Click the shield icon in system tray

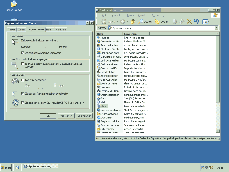203,167
